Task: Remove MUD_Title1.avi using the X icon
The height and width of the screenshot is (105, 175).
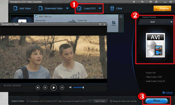Action: (x=121, y=17)
